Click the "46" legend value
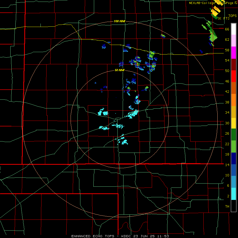The width and height of the screenshot is (238, 238). pos(227,81)
